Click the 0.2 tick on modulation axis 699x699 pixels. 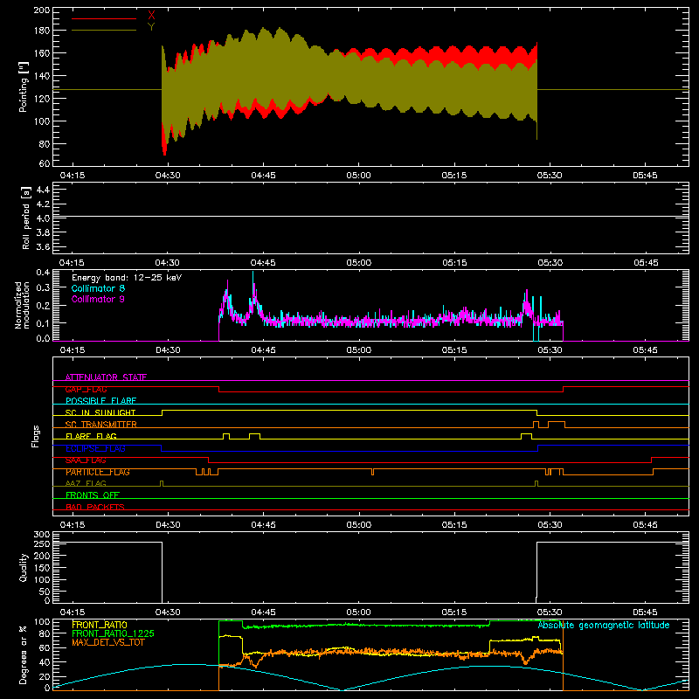(x=43, y=306)
